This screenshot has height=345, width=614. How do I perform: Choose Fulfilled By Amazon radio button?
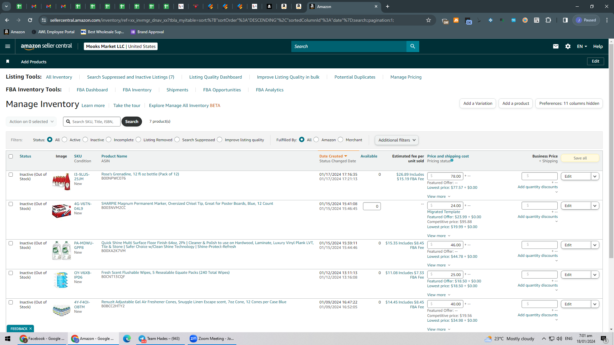tap(316, 140)
